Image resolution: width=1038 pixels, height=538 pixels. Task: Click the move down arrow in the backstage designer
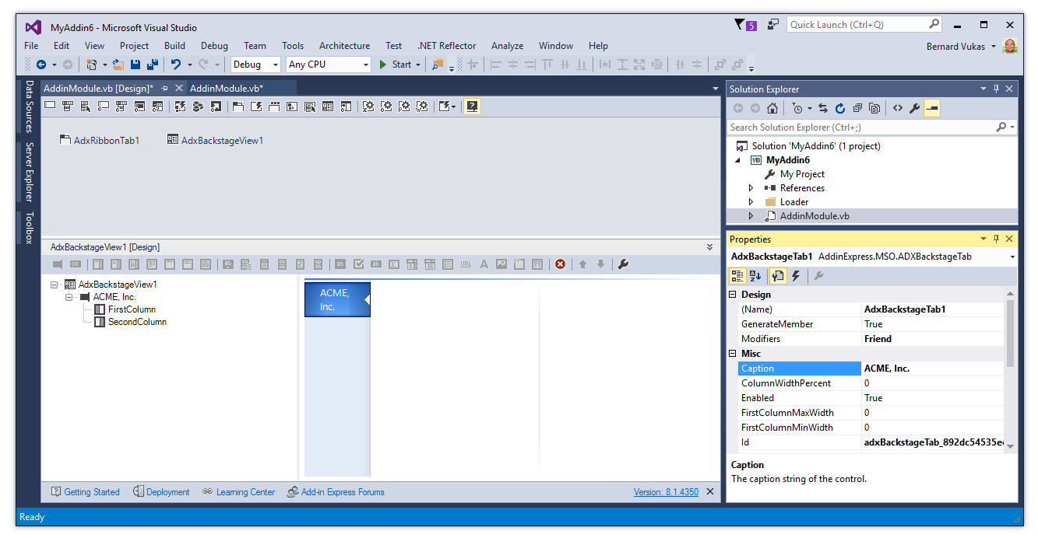600,264
